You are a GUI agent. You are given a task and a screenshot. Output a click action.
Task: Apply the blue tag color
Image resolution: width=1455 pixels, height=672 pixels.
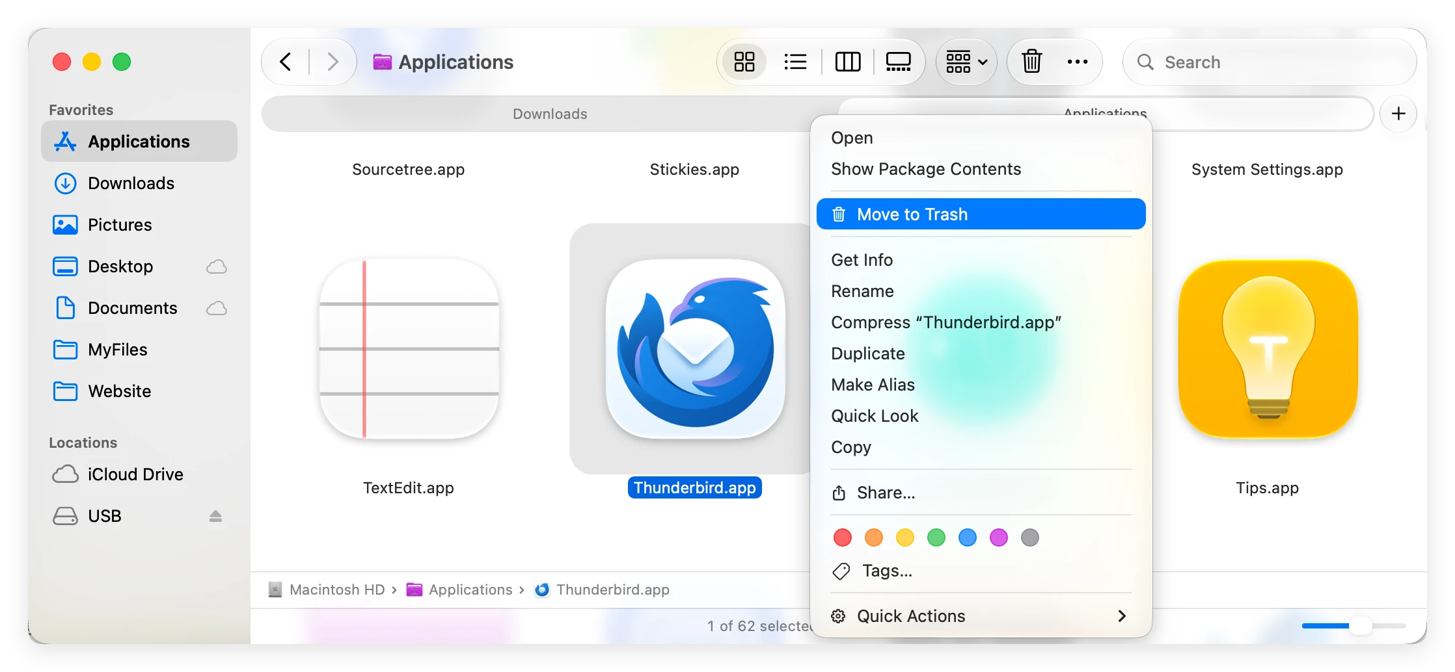[968, 537]
